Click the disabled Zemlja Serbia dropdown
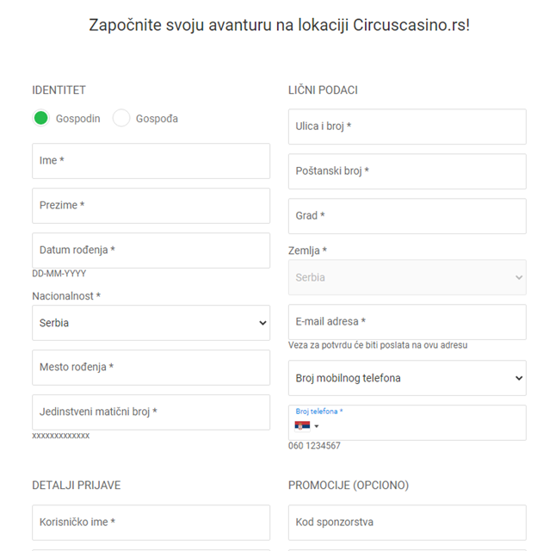The image size is (537, 551). point(407,277)
